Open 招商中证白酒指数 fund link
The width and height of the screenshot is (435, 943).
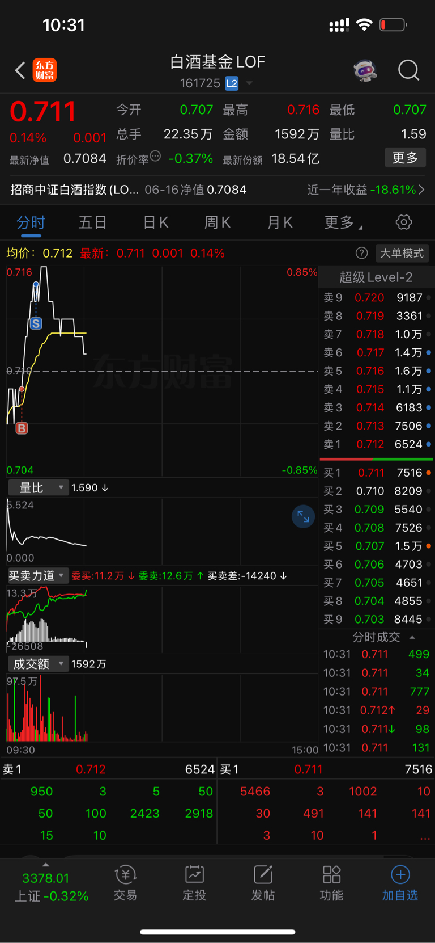(74, 190)
